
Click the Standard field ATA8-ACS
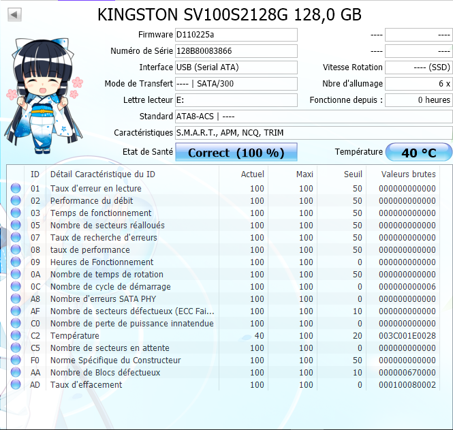pyautogui.click(x=314, y=117)
